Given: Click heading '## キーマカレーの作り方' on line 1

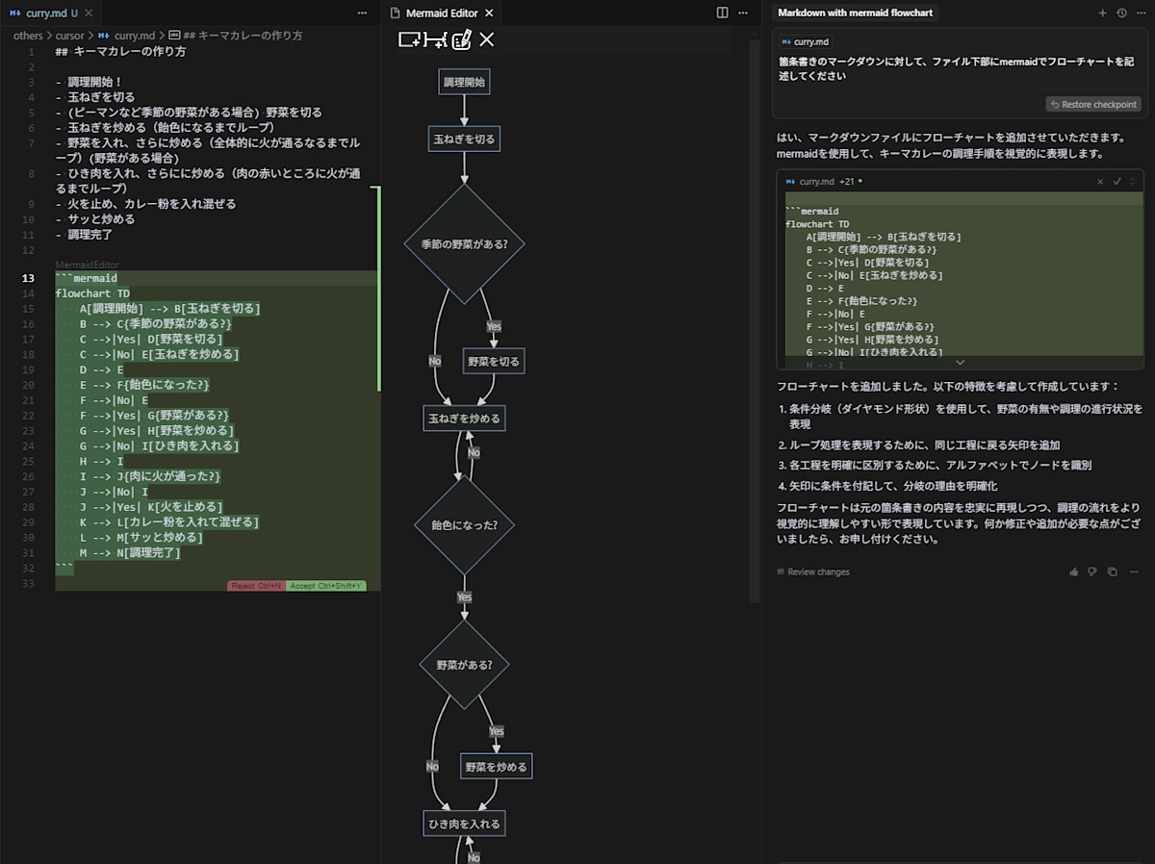Looking at the screenshot, I should click(x=121, y=52).
